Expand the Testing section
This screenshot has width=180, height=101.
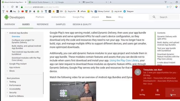point(7,82)
